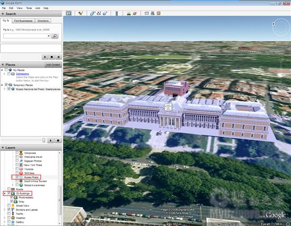Viewport: 291px width, 226px height.
Task: Select the Add Path tool
Action: click(x=99, y=13)
